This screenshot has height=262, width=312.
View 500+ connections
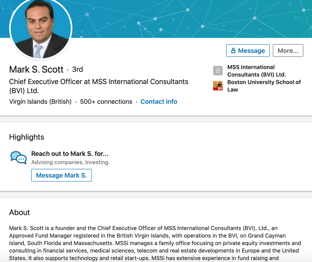click(106, 101)
